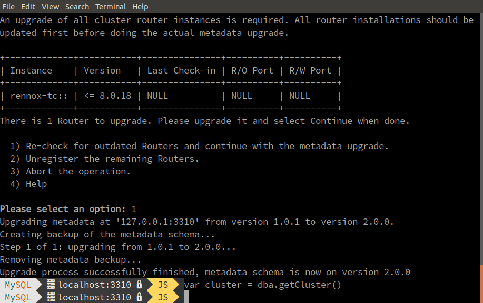
Task: Click localhost:3310 text on the last prompt line
Action: tap(95, 297)
